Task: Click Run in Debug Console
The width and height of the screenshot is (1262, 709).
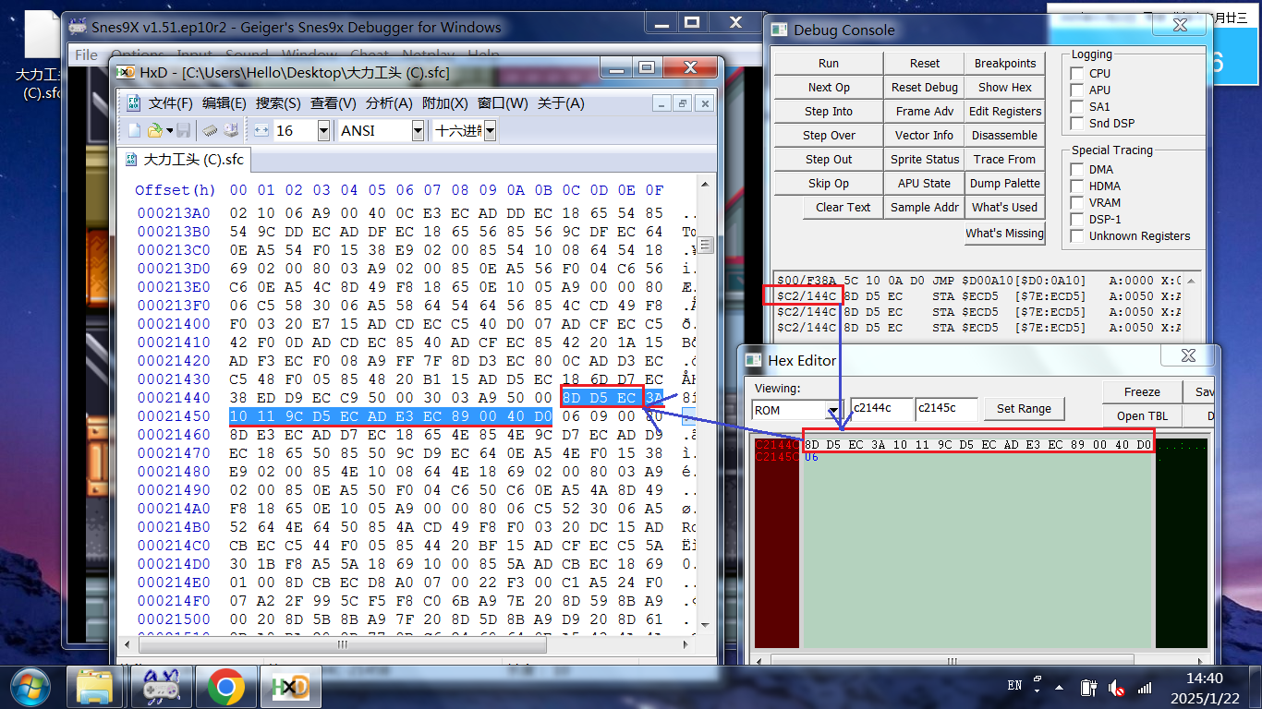Action: [829, 64]
